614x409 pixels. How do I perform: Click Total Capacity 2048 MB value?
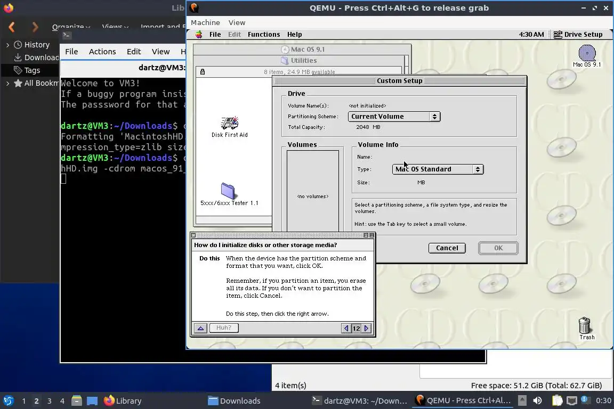[x=368, y=127]
